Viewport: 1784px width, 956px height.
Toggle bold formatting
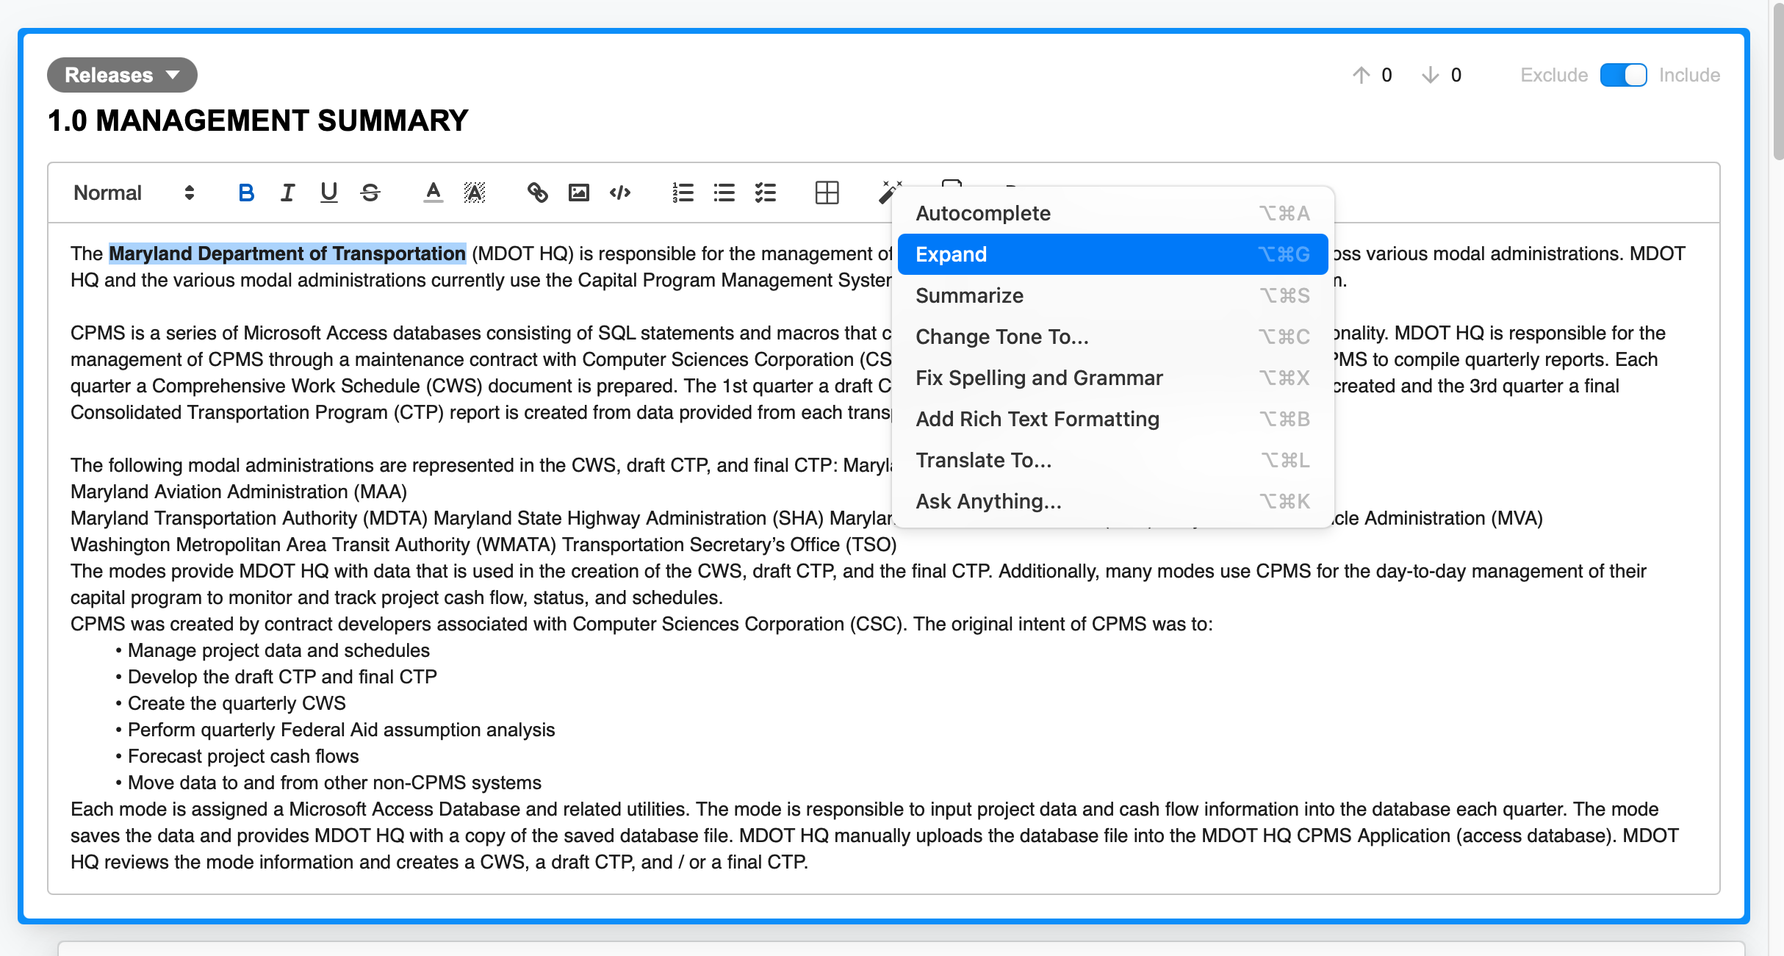(x=246, y=193)
